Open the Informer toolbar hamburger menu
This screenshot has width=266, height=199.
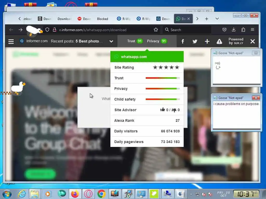coord(11,41)
